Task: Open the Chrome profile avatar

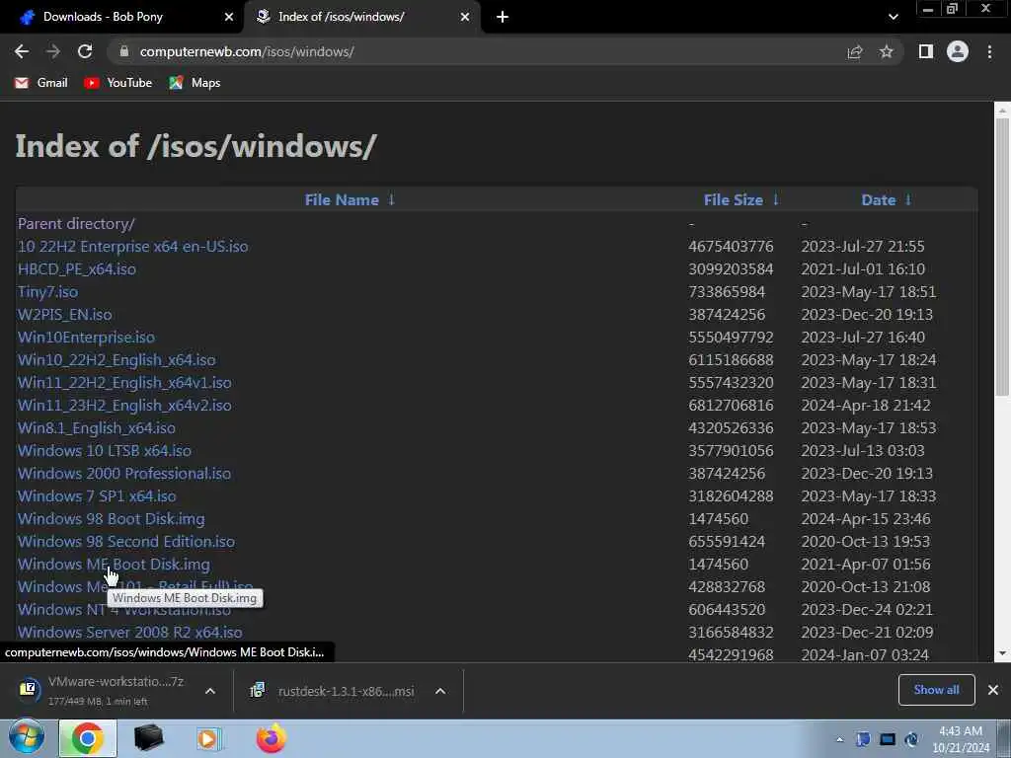Action: (x=958, y=51)
